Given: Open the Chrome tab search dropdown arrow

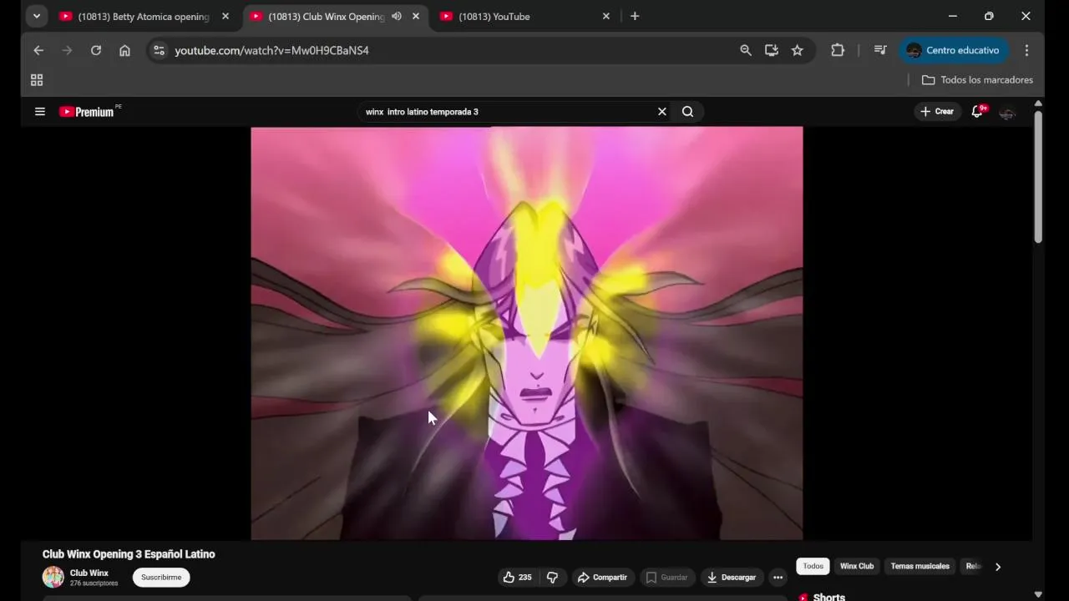Looking at the screenshot, I should (36, 16).
